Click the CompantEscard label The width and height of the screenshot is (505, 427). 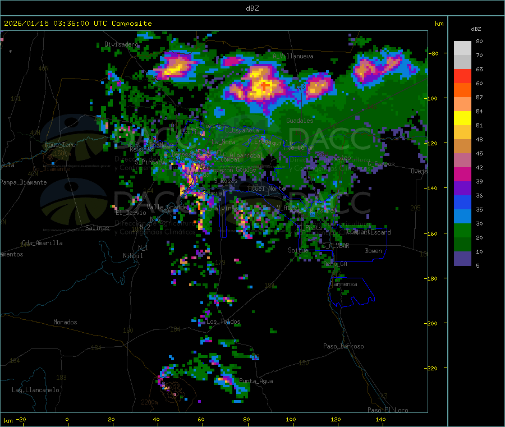pyautogui.click(x=369, y=232)
